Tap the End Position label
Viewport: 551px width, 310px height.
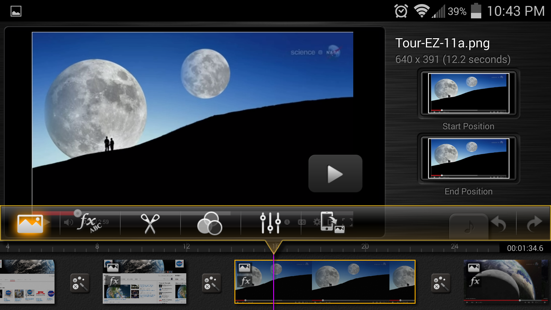point(468,191)
